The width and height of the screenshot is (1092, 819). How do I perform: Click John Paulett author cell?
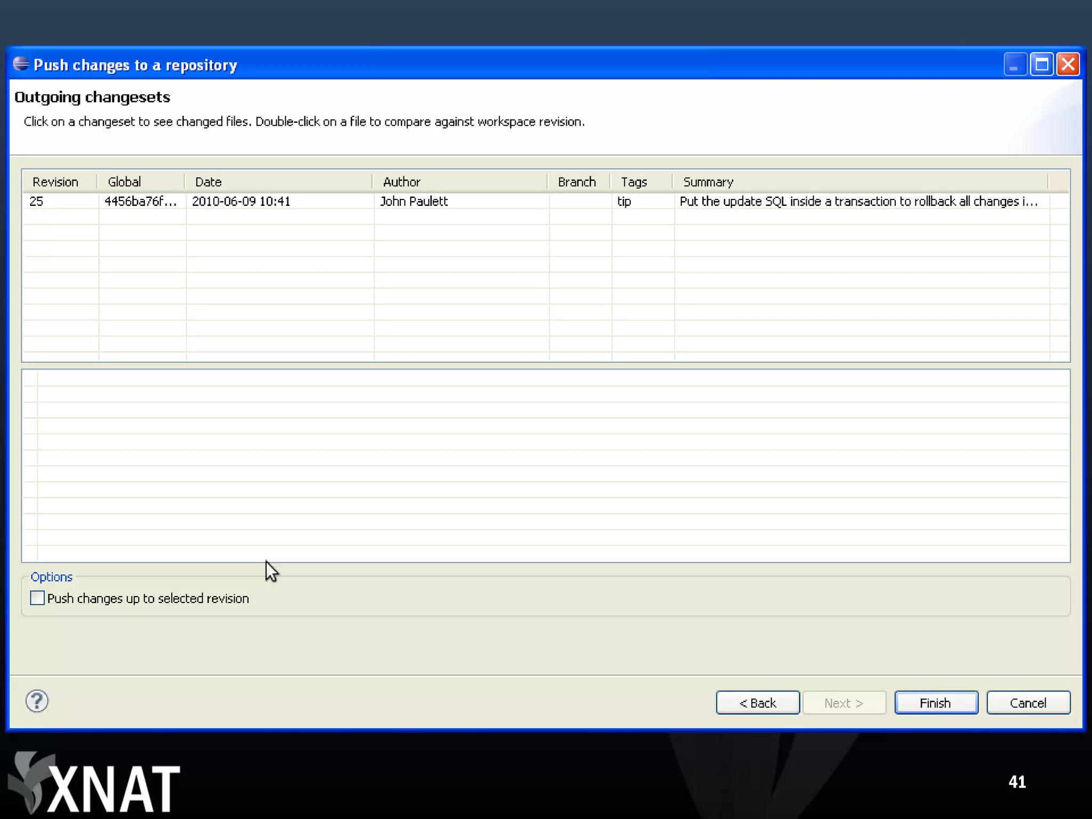point(414,202)
